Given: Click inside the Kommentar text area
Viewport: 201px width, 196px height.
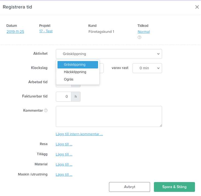Looking at the screenshot, I should pos(109,116).
